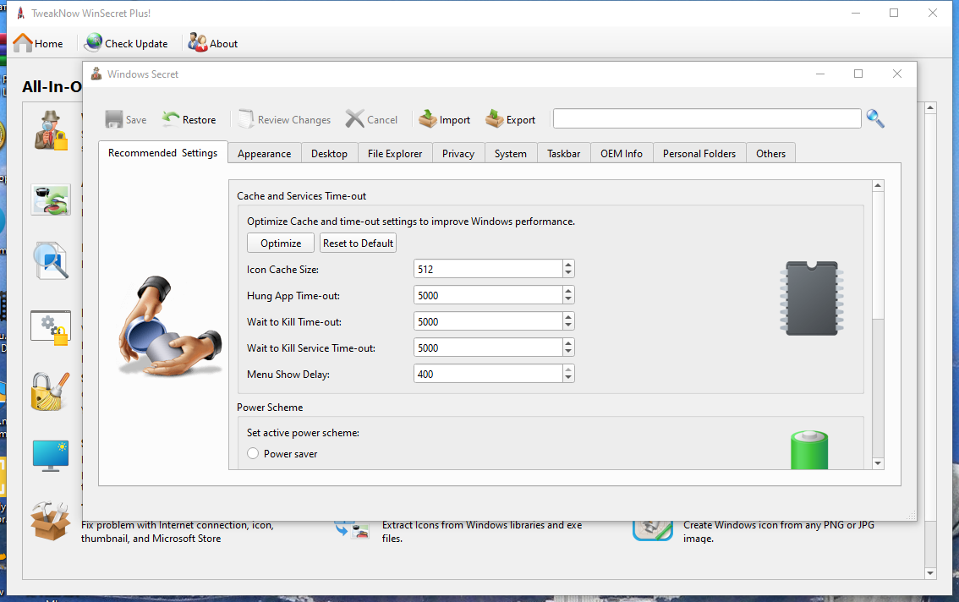
Task: Click the padlock and broom sidebar icon
Action: 50,391
